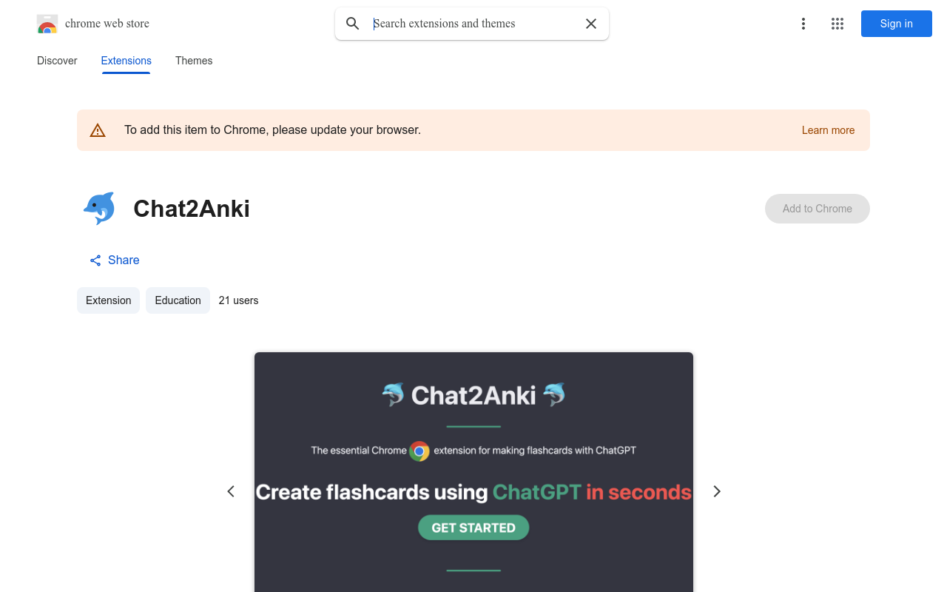
Task: Open Learn more in the update banner
Action: [x=828, y=129]
